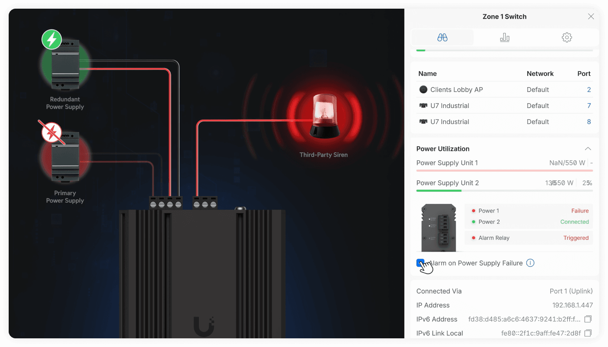Open port 8 link for U7 Industrial
608x347 pixels.
[589, 122]
